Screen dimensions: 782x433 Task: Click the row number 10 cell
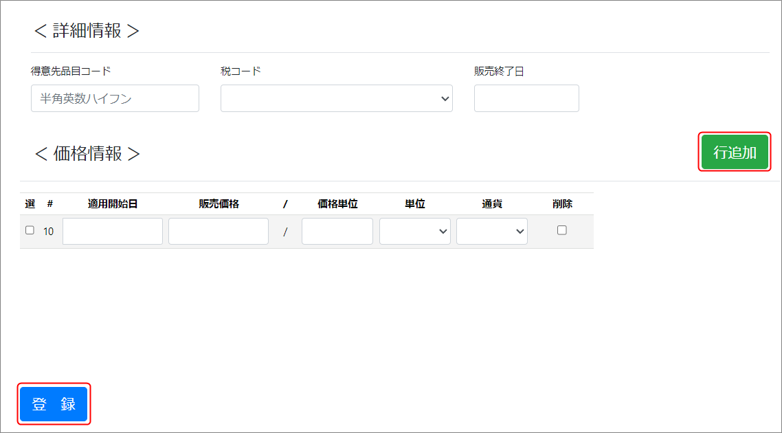pos(49,232)
